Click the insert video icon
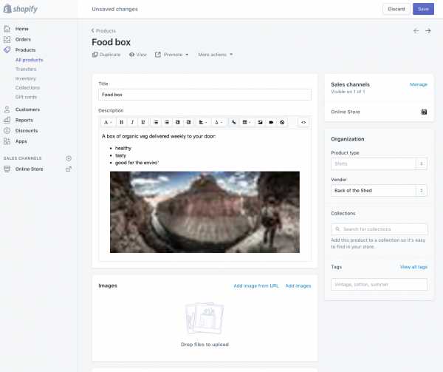This screenshot has height=372, width=443. coord(271,122)
